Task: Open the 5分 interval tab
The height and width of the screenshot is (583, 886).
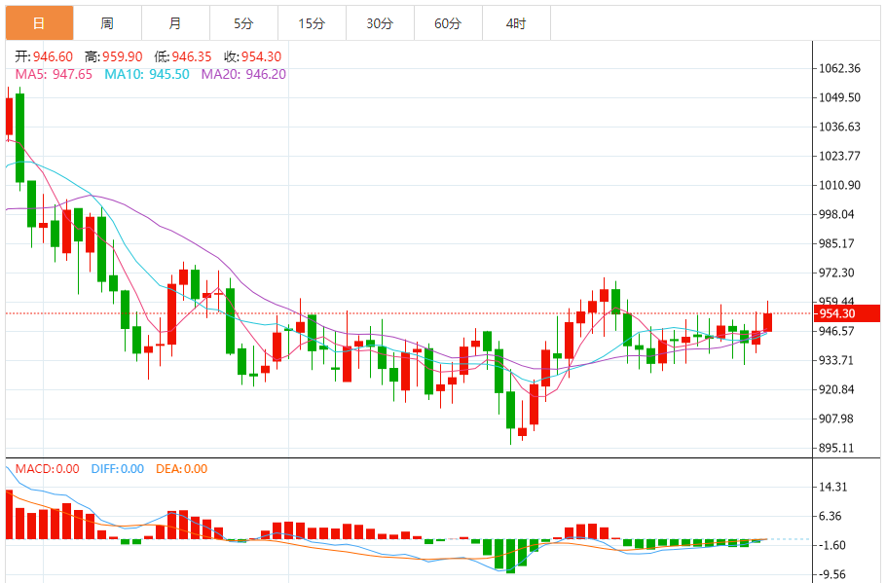Action: (x=243, y=23)
